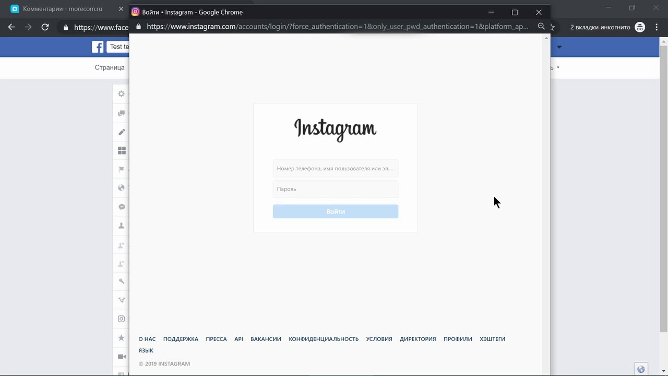Image resolution: width=668 pixels, height=376 pixels.
Task: Open the ПРОФИЛИ footer link
Action: coord(458,339)
